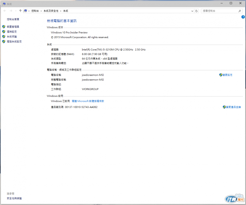246x205 pixels.
Task: Select the 電腦名稱 value joedoraemon-MSI
Action: pyautogui.click(x=93, y=75)
